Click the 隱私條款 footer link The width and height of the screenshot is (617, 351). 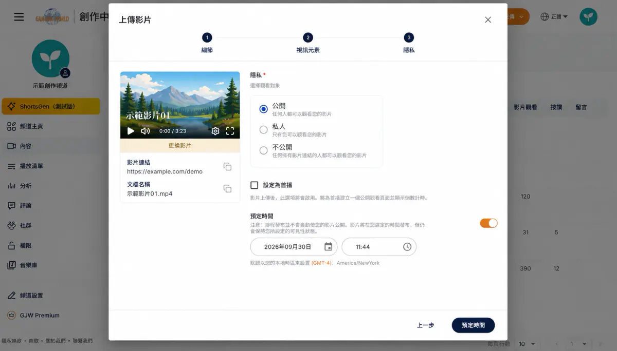pyautogui.click(x=12, y=341)
